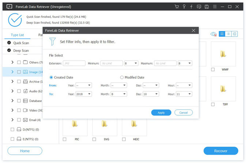Open the To Year 2018 dropdown
246x163 pixels.
pos(83,94)
